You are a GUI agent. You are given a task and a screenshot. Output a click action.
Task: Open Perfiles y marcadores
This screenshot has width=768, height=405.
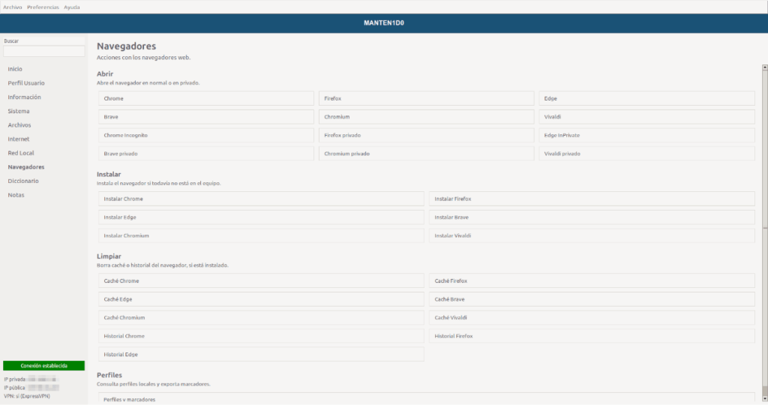[x=426, y=399]
